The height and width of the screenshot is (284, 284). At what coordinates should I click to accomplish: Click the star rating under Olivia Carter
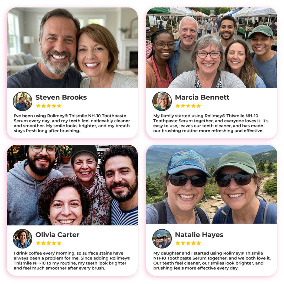49,243
